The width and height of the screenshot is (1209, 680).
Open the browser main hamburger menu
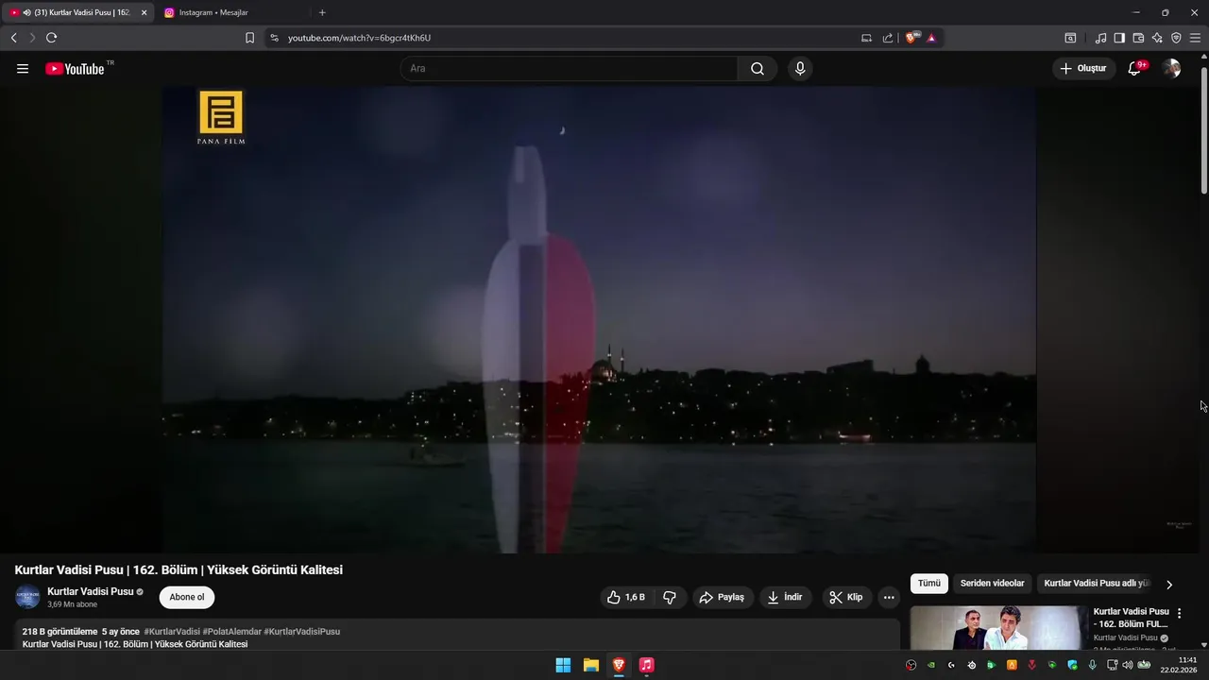(1195, 38)
